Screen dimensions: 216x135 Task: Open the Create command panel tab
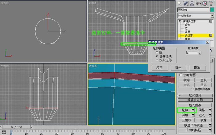[x=179, y=4]
